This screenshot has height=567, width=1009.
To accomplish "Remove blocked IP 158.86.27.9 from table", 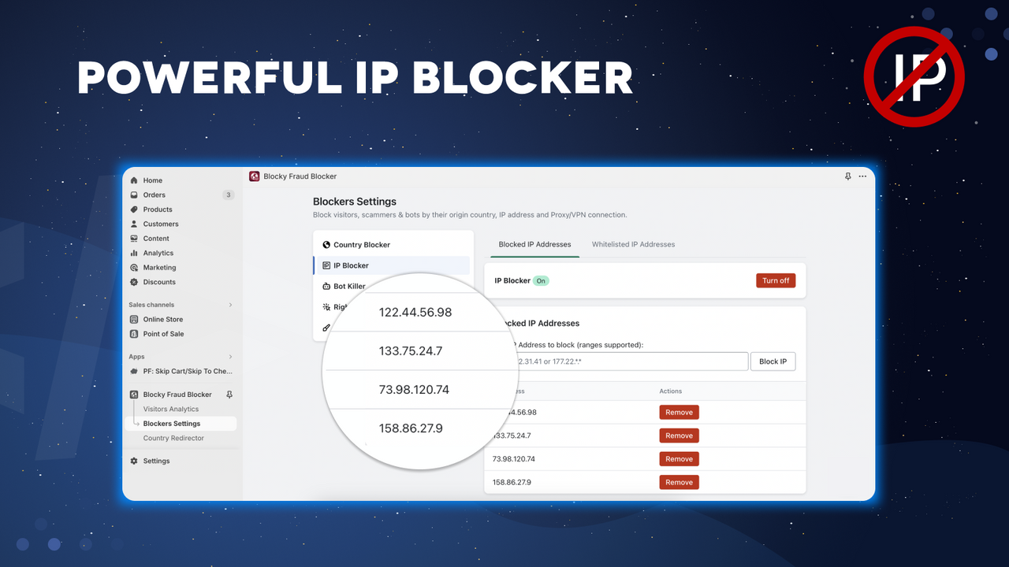I will pyautogui.click(x=679, y=482).
